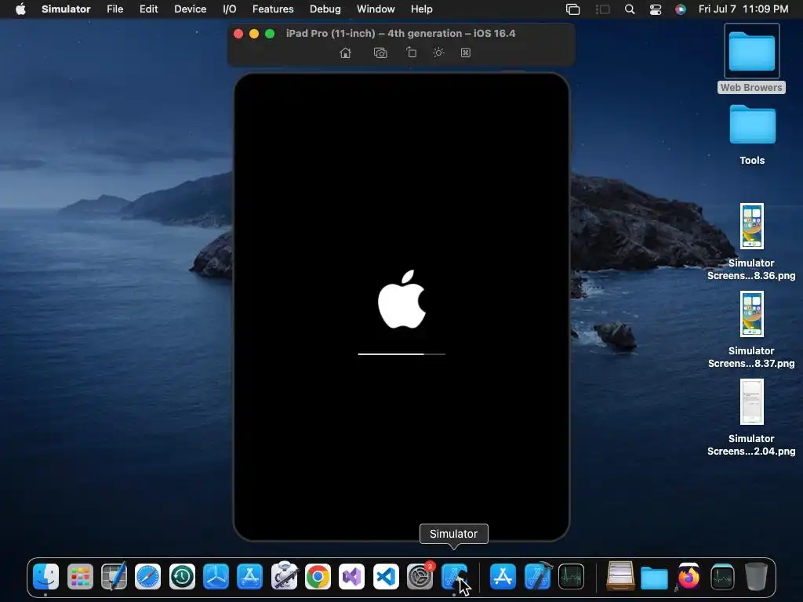Screen dimensions: 803x602
Task: Launch Safari from the Dock
Action: [x=147, y=577]
